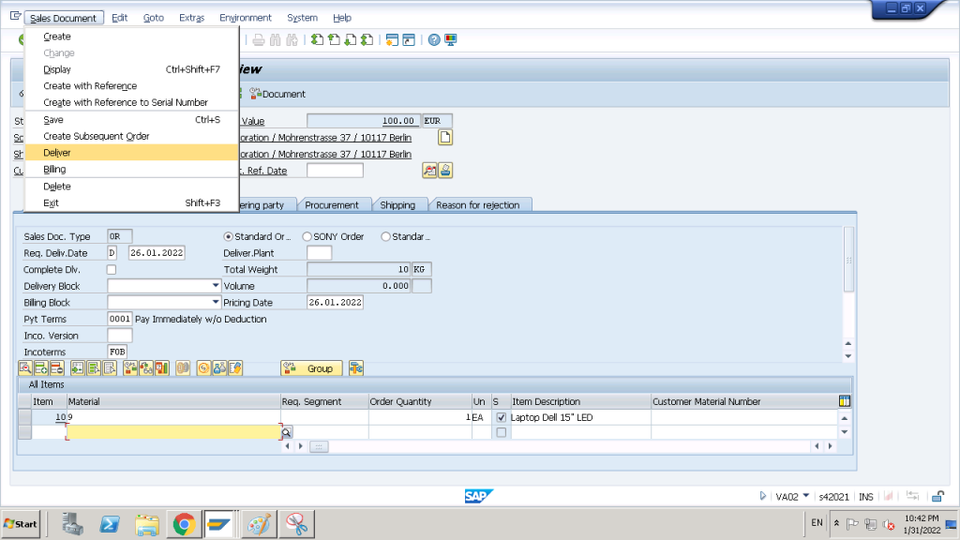Open the Billing Block dropdown
Image resolution: width=960 pixels, height=540 pixels.
coord(216,302)
